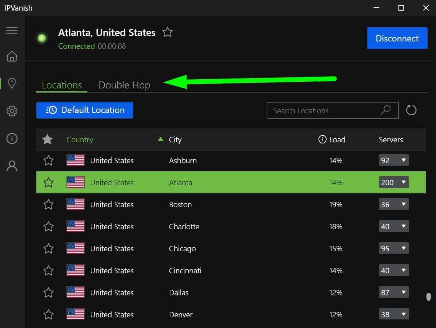The image size is (436, 328).
Task: Click the Dallas city name
Action: [x=179, y=292]
